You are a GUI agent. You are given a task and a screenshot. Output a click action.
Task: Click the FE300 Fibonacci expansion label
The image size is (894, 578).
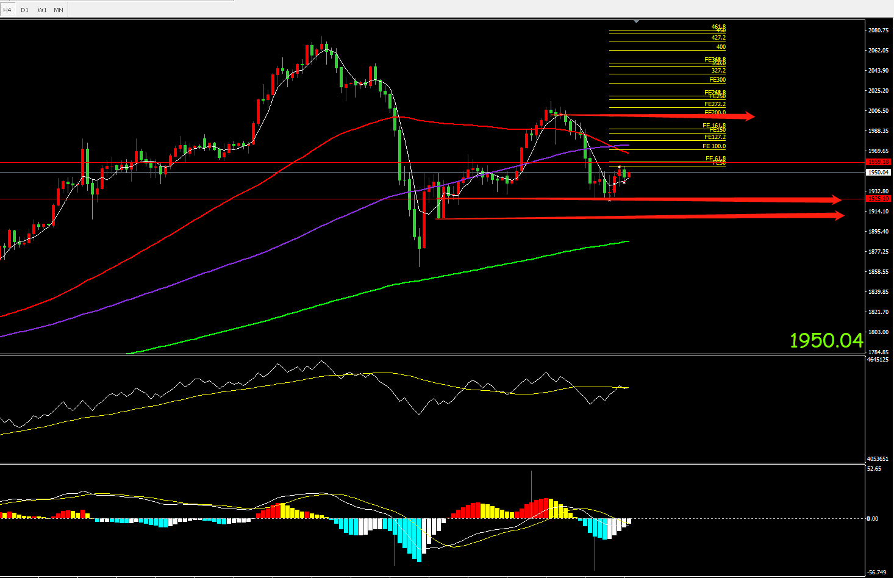717,80
